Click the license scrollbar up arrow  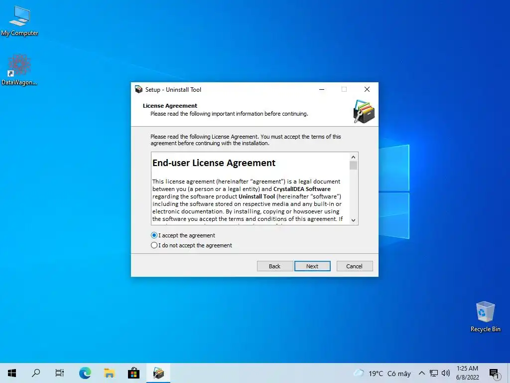[353, 157]
